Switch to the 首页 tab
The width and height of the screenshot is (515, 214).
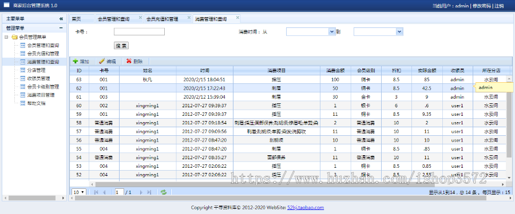click(x=77, y=19)
